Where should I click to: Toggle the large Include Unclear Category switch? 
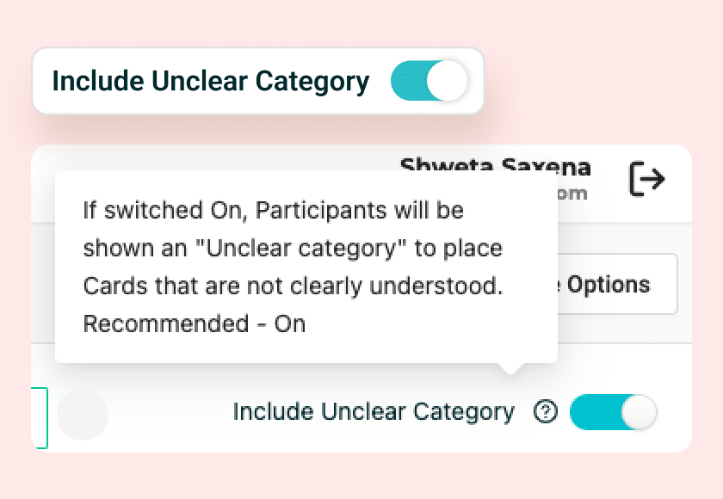click(x=429, y=82)
